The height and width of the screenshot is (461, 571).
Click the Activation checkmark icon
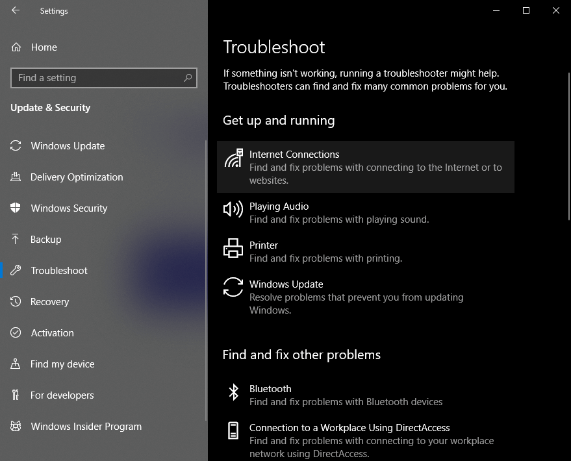[x=15, y=332]
